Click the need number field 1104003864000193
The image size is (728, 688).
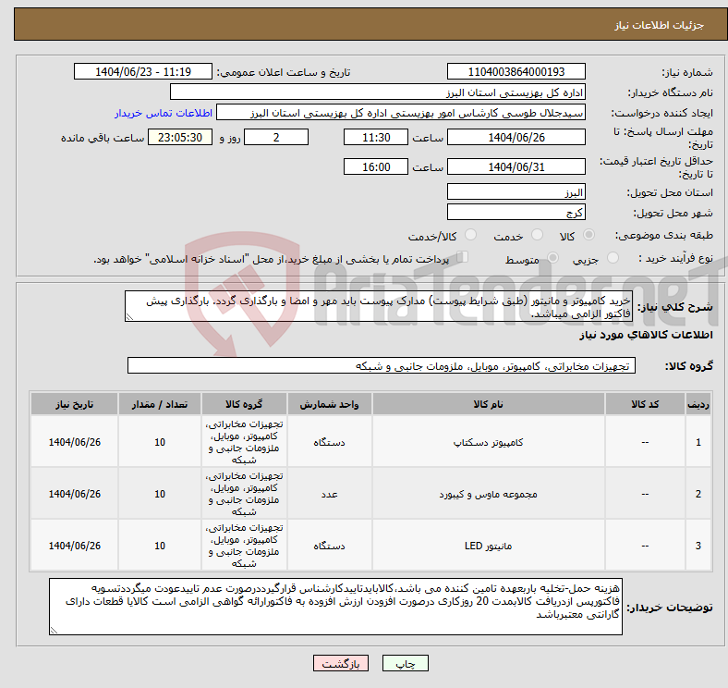pos(516,71)
